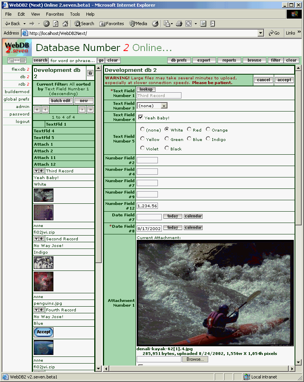Viewport: 304px width, 382px height.
Task: Click the lock icon beside Development db 2
Action: [90, 73]
